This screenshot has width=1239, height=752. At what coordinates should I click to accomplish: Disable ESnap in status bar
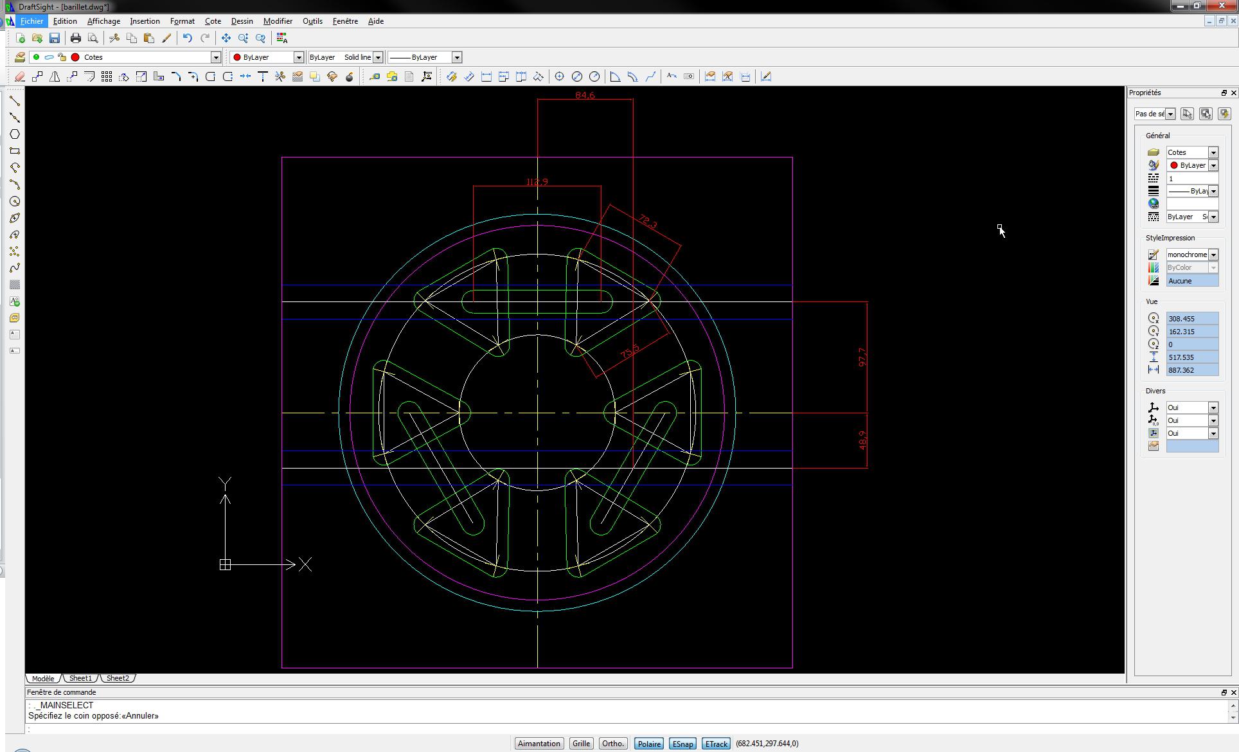point(682,744)
